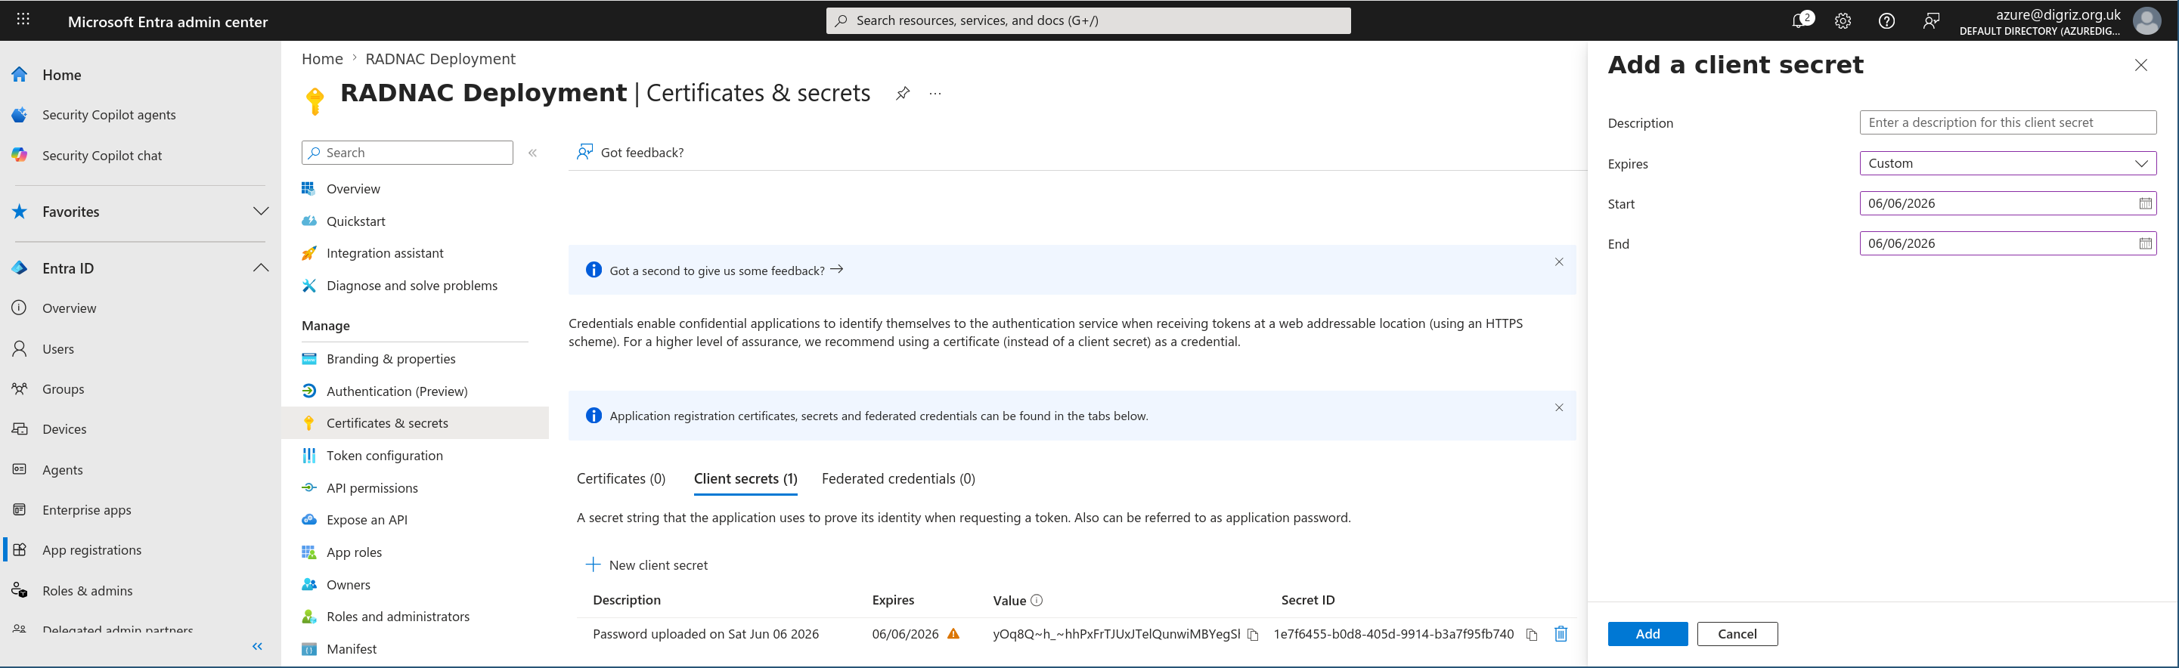Open the End date calendar picker
Screen dimensions: 2179x668
2145,243
